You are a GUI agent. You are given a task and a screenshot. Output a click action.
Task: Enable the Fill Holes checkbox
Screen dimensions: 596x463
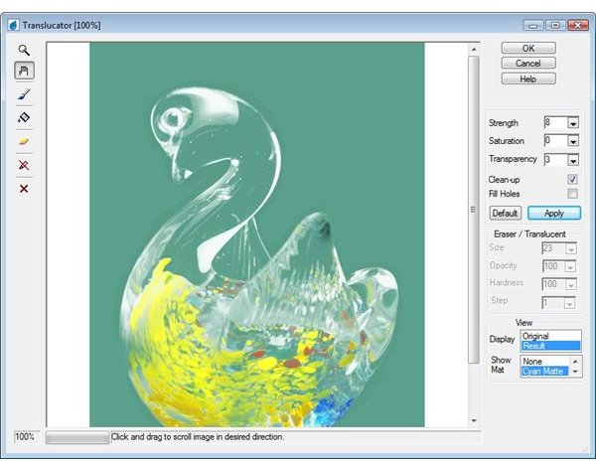click(572, 194)
